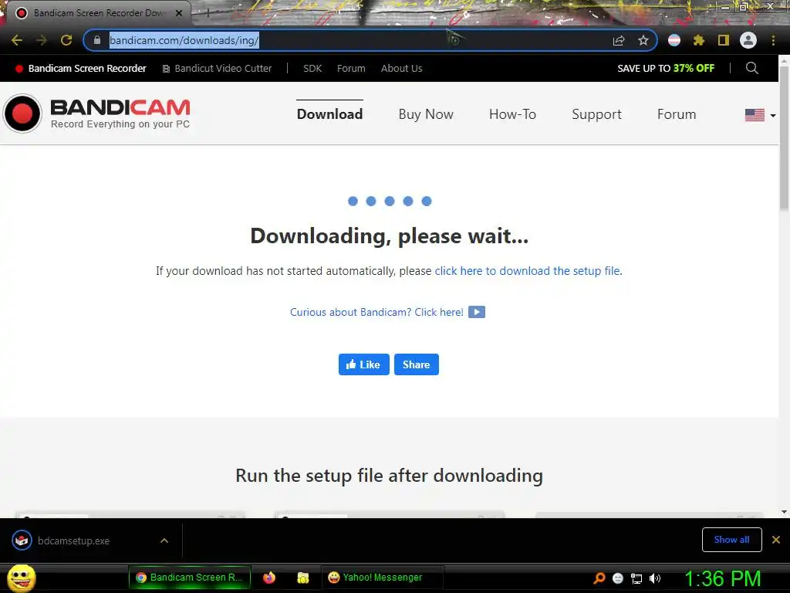Click the network tray icon
Viewport: 790px width, 593px height.
point(636,578)
